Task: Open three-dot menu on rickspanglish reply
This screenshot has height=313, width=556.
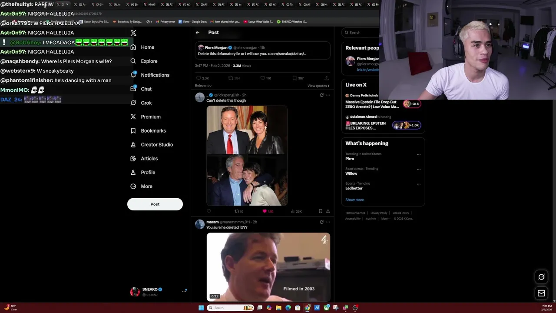Action: coord(328,95)
